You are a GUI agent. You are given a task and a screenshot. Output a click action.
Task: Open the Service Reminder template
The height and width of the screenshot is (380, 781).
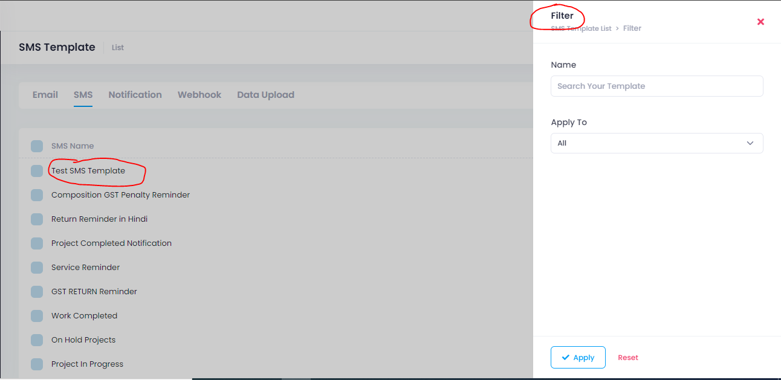[x=85, y=268]
